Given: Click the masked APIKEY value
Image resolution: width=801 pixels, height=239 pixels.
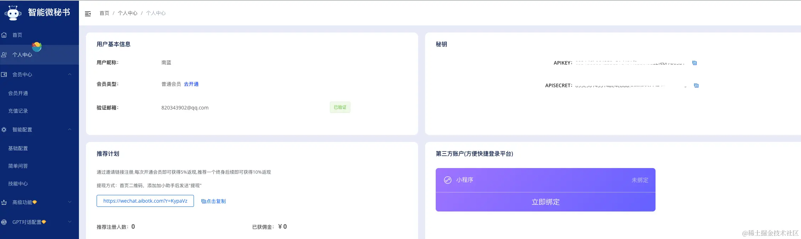Looking at the screenshot, I should point(630,63).
